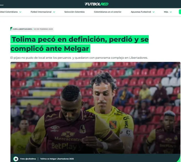
Task: Select the Apuestas Futbolred menu label
Action: pos(141,12)
